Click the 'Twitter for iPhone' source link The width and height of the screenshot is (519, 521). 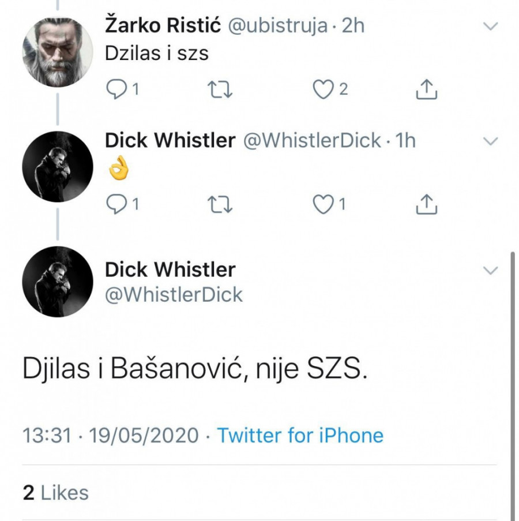(300, 435)
